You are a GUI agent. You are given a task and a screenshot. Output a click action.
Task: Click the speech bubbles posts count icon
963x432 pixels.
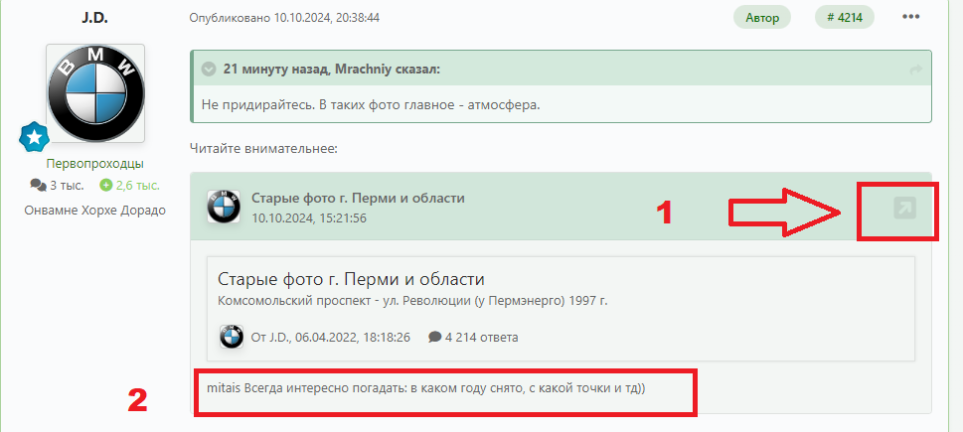[x=38, y=185]
